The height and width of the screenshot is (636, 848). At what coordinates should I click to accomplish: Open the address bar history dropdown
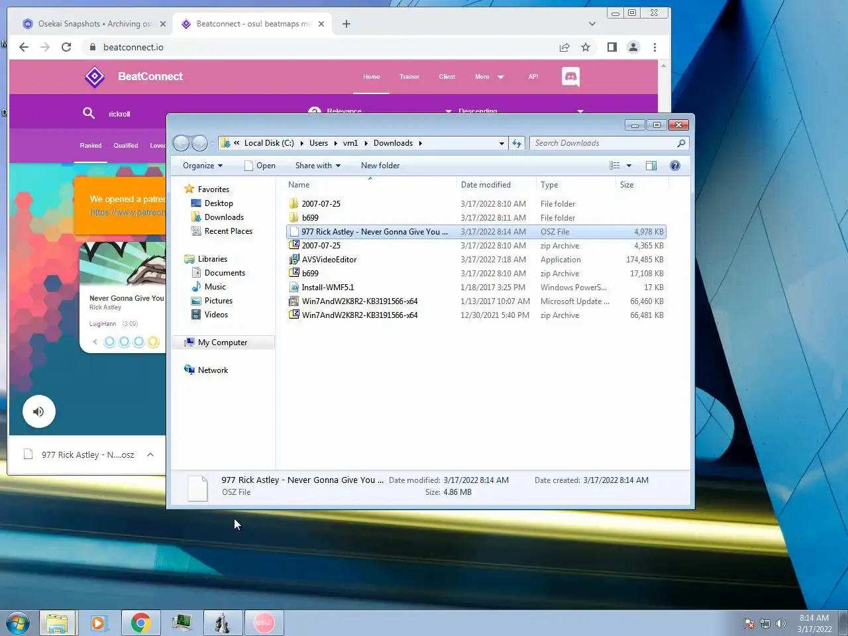coord(502,143)
